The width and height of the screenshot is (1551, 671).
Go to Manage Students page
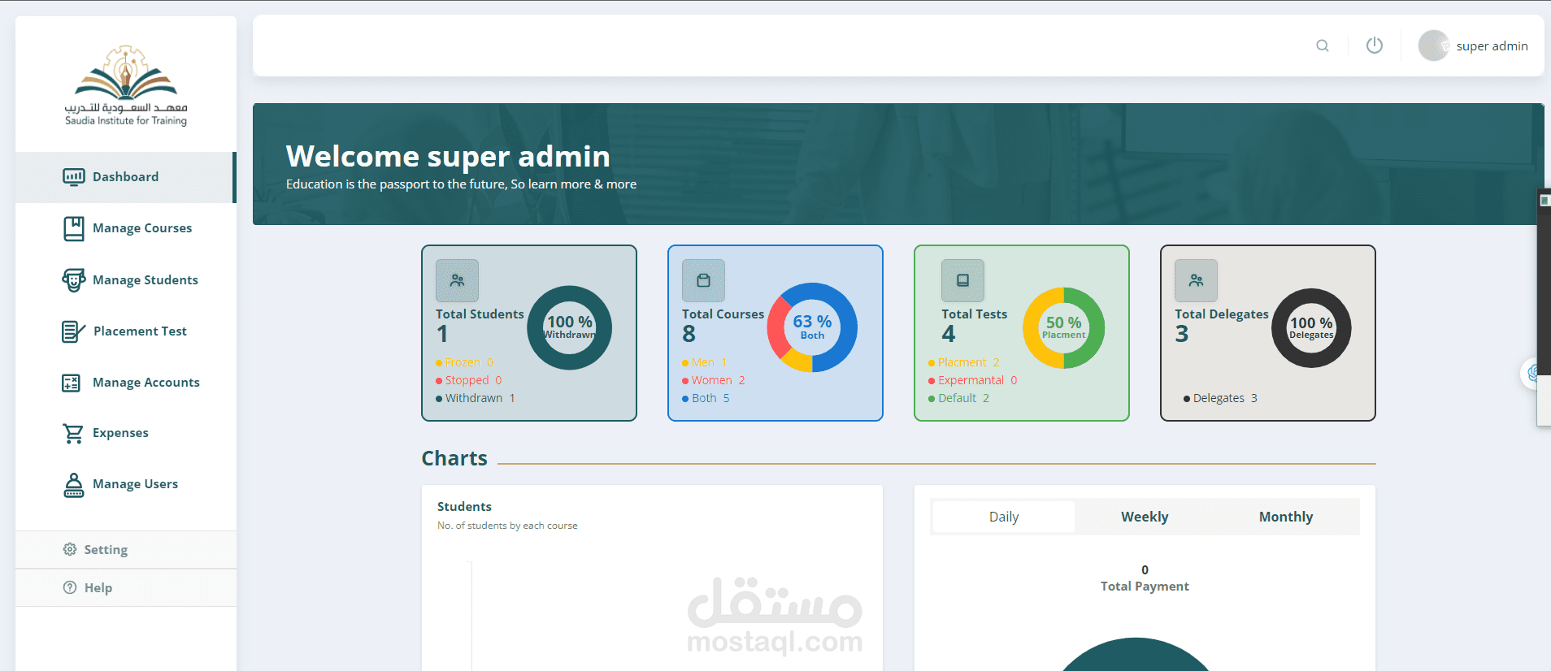(x=125, y=280)
